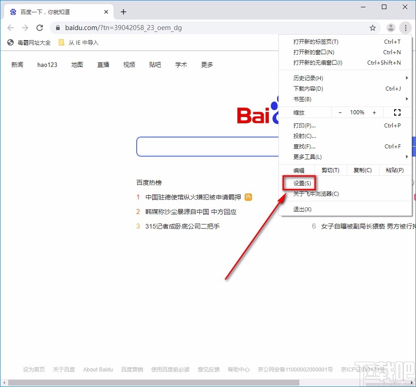The height and width of the screenshot is (387, 416).
Task: Open a new tab with plus icon
Action: (123, 12)
